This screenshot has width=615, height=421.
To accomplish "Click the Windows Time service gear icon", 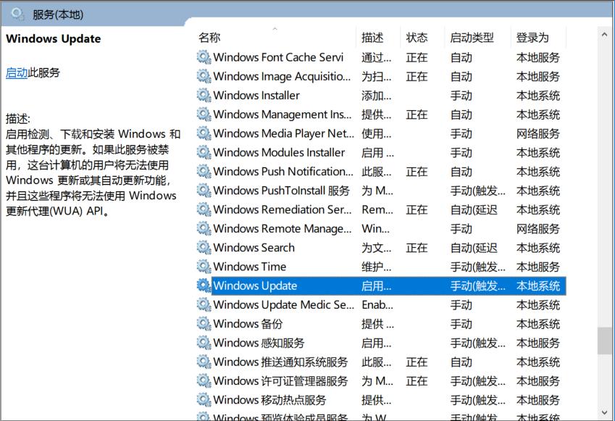I will [x=204, y=267].
